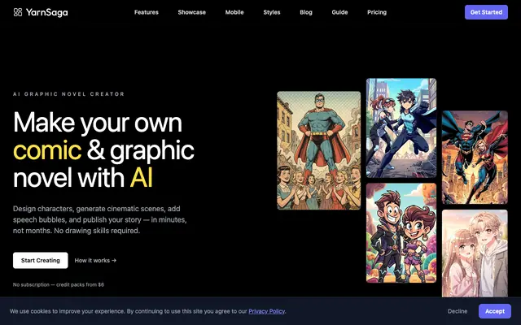The image size is (521, 325).
Task: Visit the Blog section
Action: (306, 12)
